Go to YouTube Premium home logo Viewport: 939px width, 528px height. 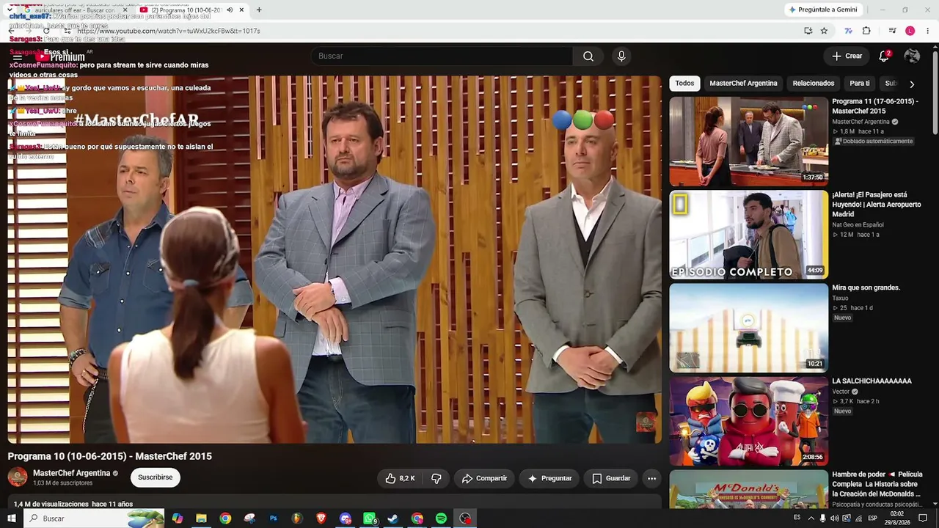click(x=60, y=56)
